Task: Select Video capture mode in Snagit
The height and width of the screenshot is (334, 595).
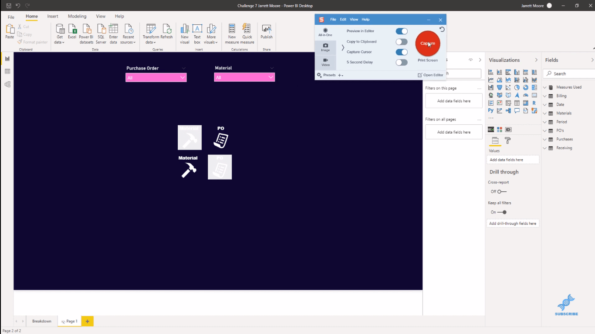Action: [325, 62]
